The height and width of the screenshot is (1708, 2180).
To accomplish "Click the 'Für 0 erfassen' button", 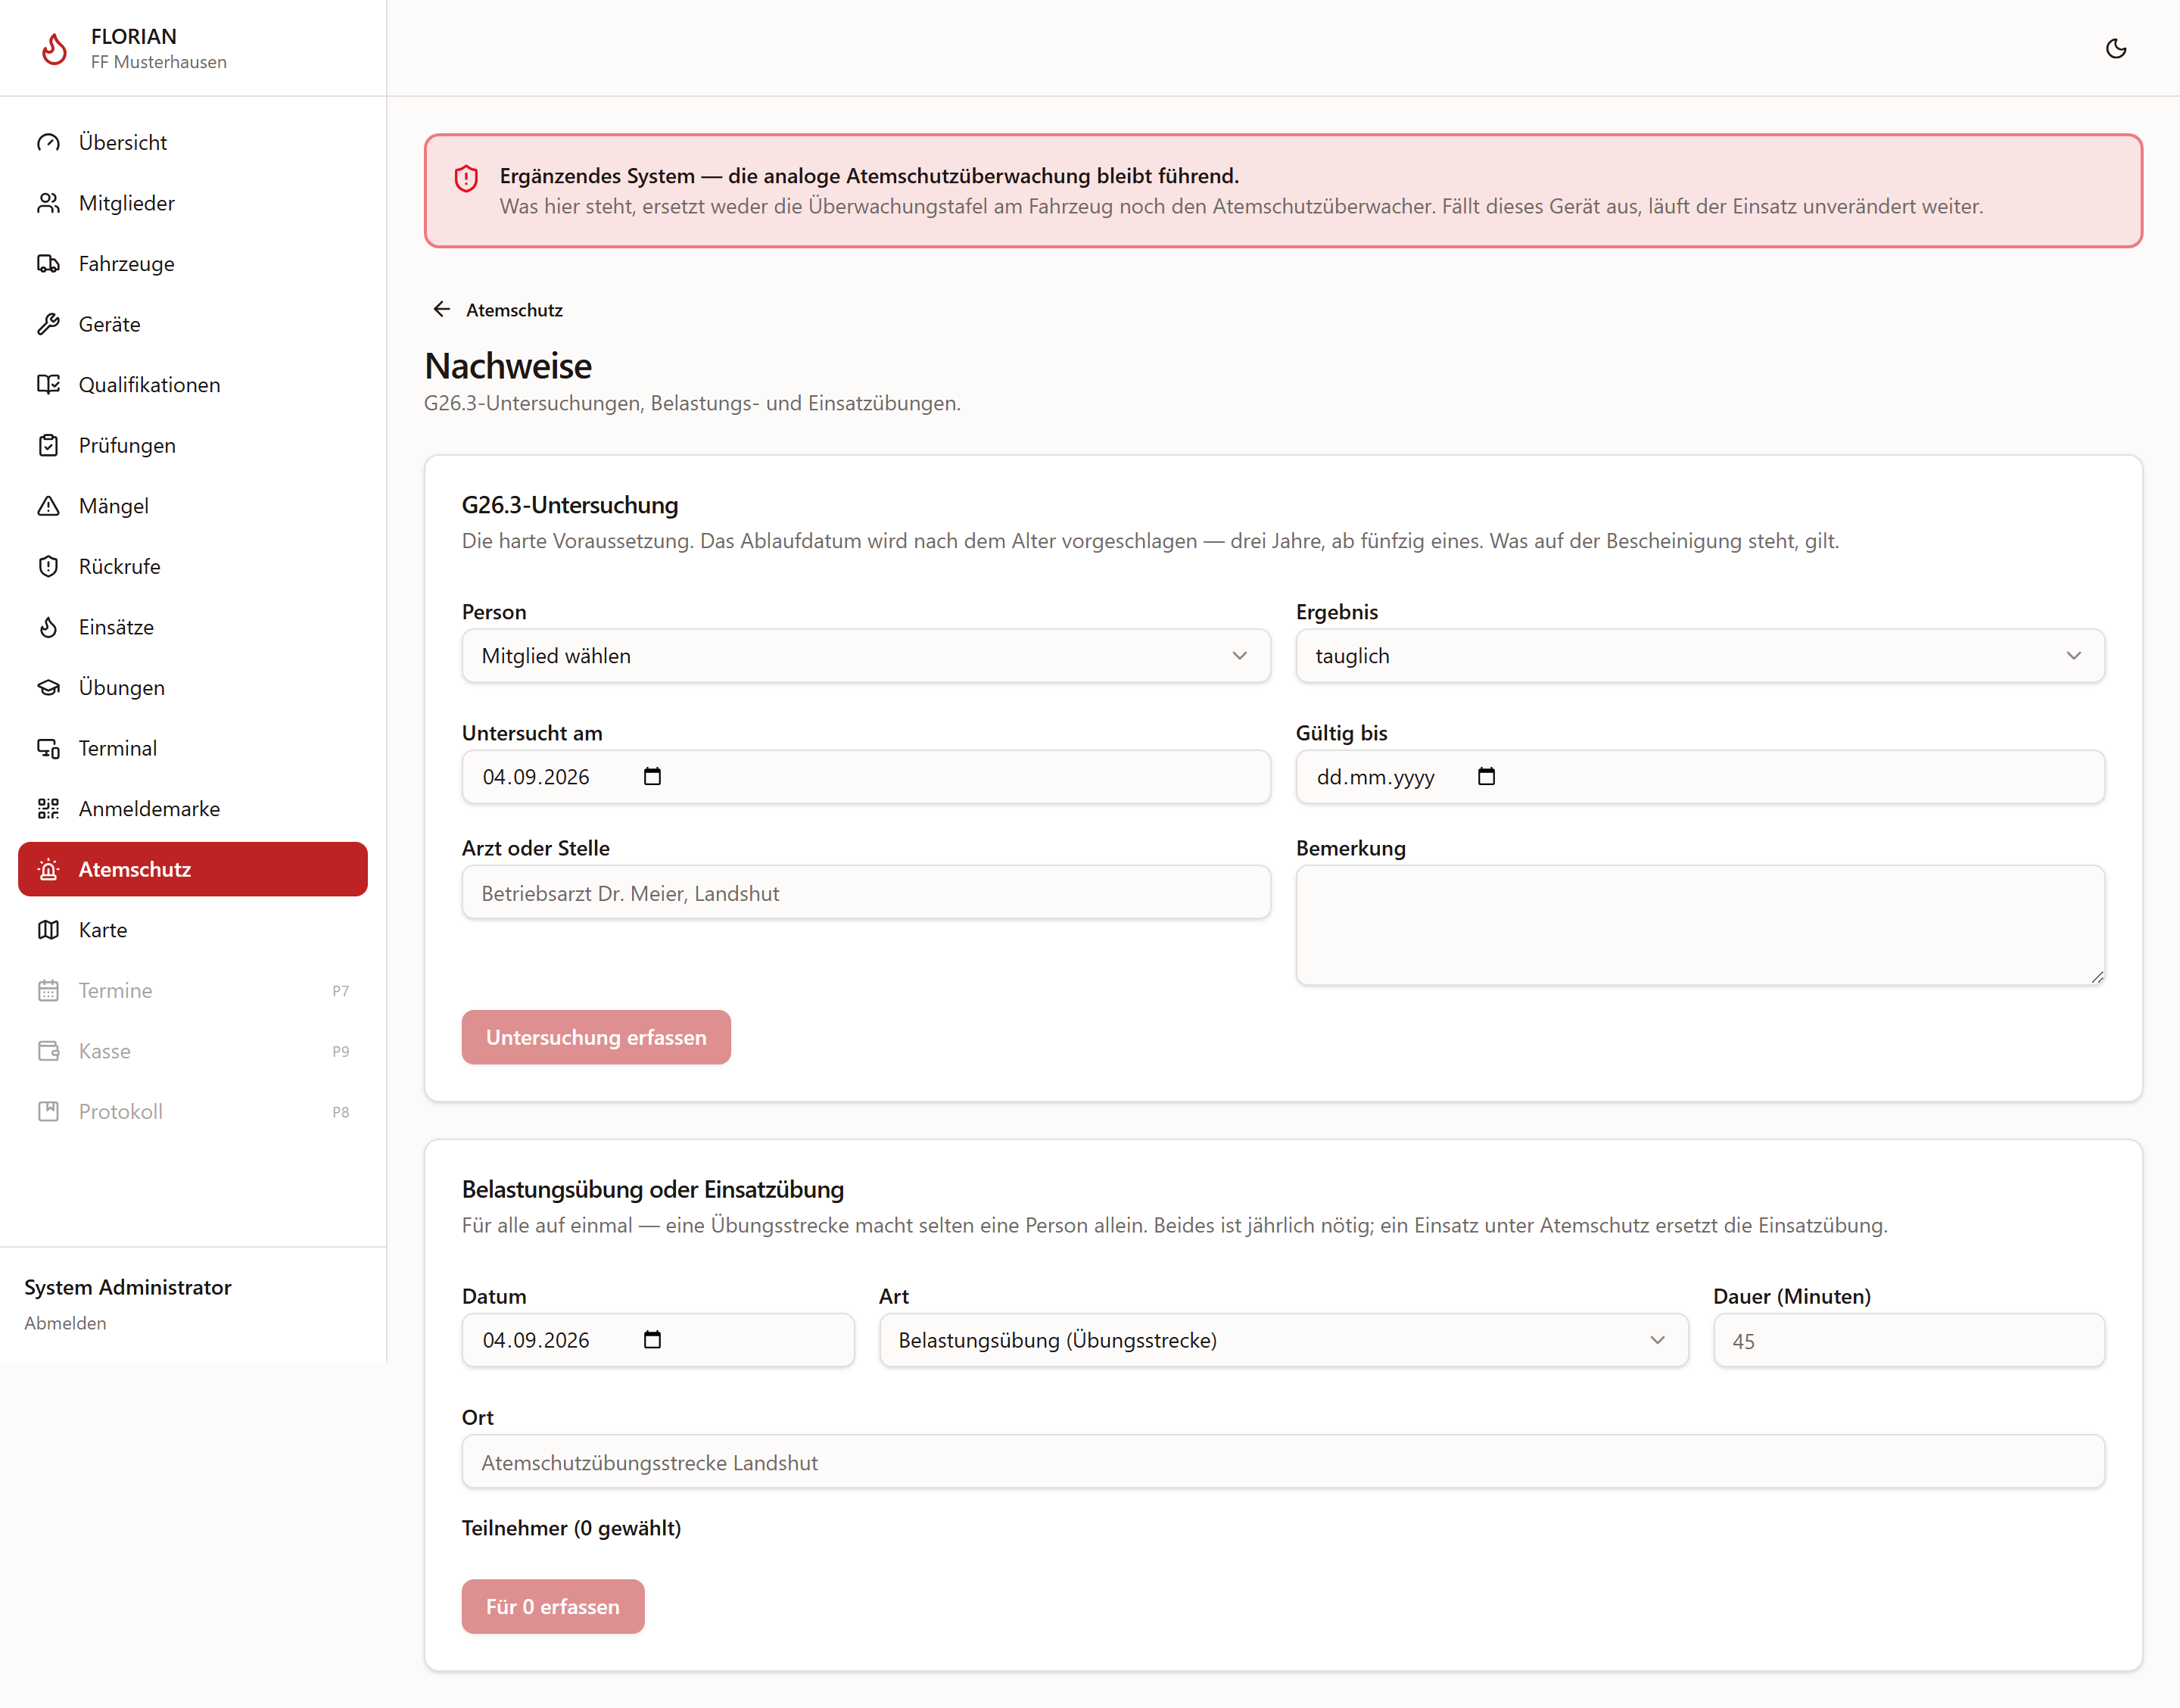I will 553,1606.
